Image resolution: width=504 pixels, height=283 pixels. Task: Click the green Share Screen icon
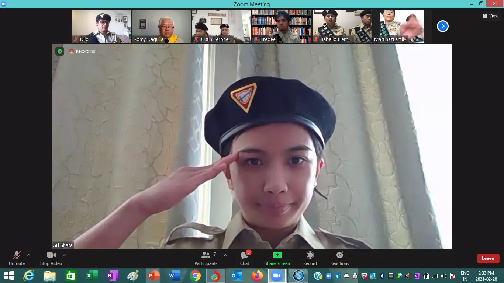pyautogui.click(x=277, y=255)
